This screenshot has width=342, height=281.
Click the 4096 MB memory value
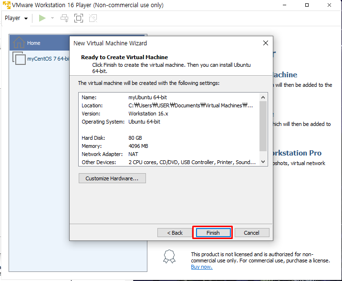coord(138,146)
